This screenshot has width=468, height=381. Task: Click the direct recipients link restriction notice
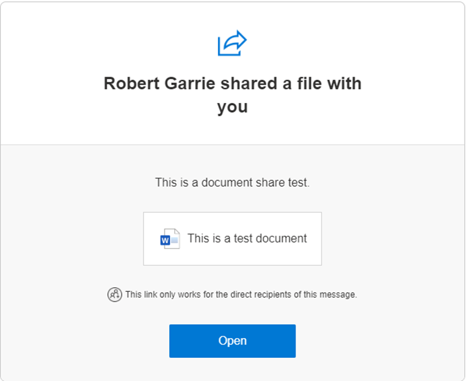tap(241, 294)
